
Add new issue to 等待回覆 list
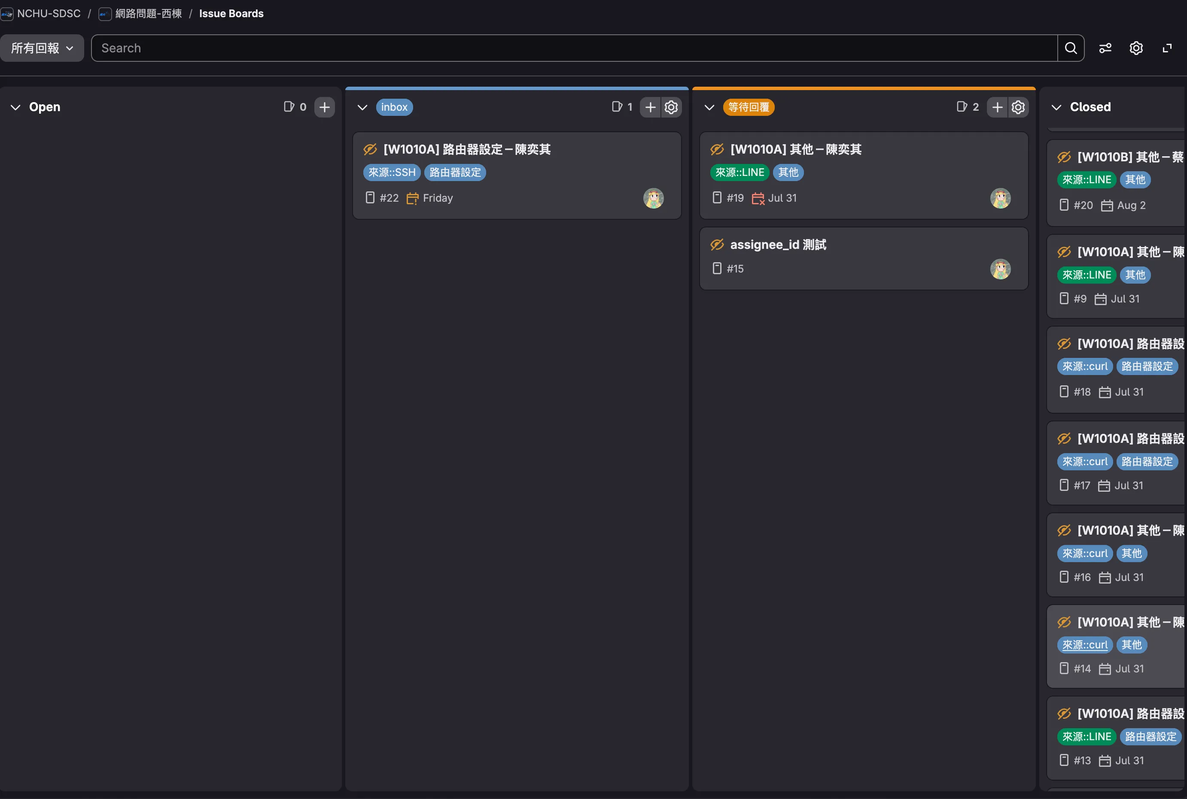[997, 107]
